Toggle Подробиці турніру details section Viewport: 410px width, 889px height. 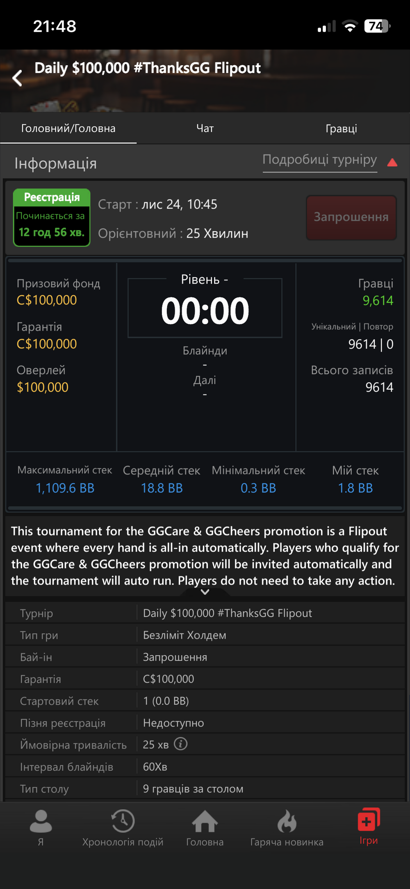[319, 160]
